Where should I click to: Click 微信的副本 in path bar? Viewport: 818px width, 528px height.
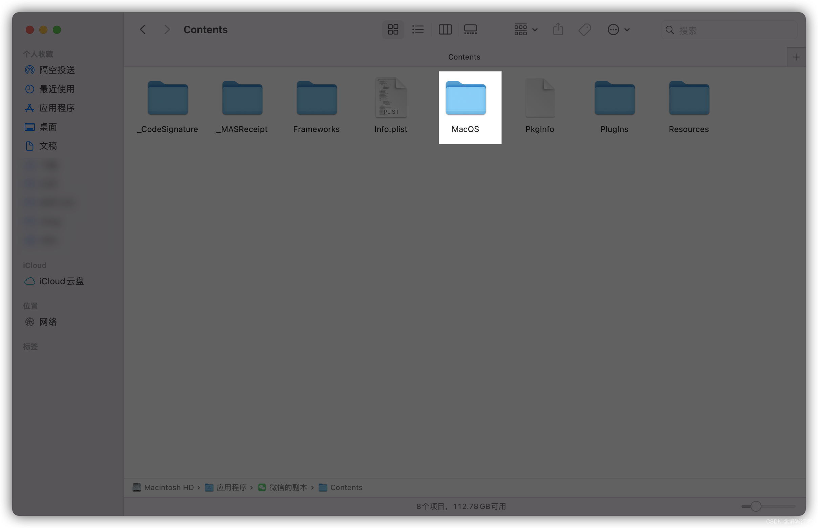coord(287,487)
